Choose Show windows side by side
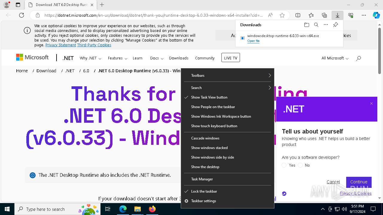Viewport: 383px width, 215px height. tap(227, 157)
